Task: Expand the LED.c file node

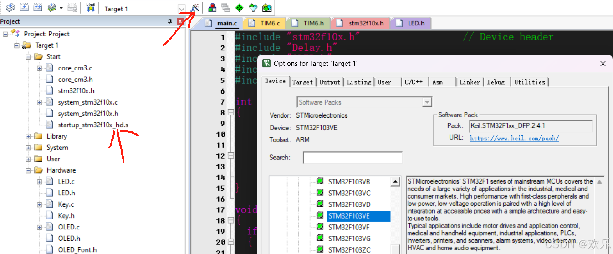Action: point(40,181)
